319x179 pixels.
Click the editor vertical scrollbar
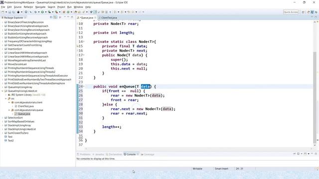(315, 97)
